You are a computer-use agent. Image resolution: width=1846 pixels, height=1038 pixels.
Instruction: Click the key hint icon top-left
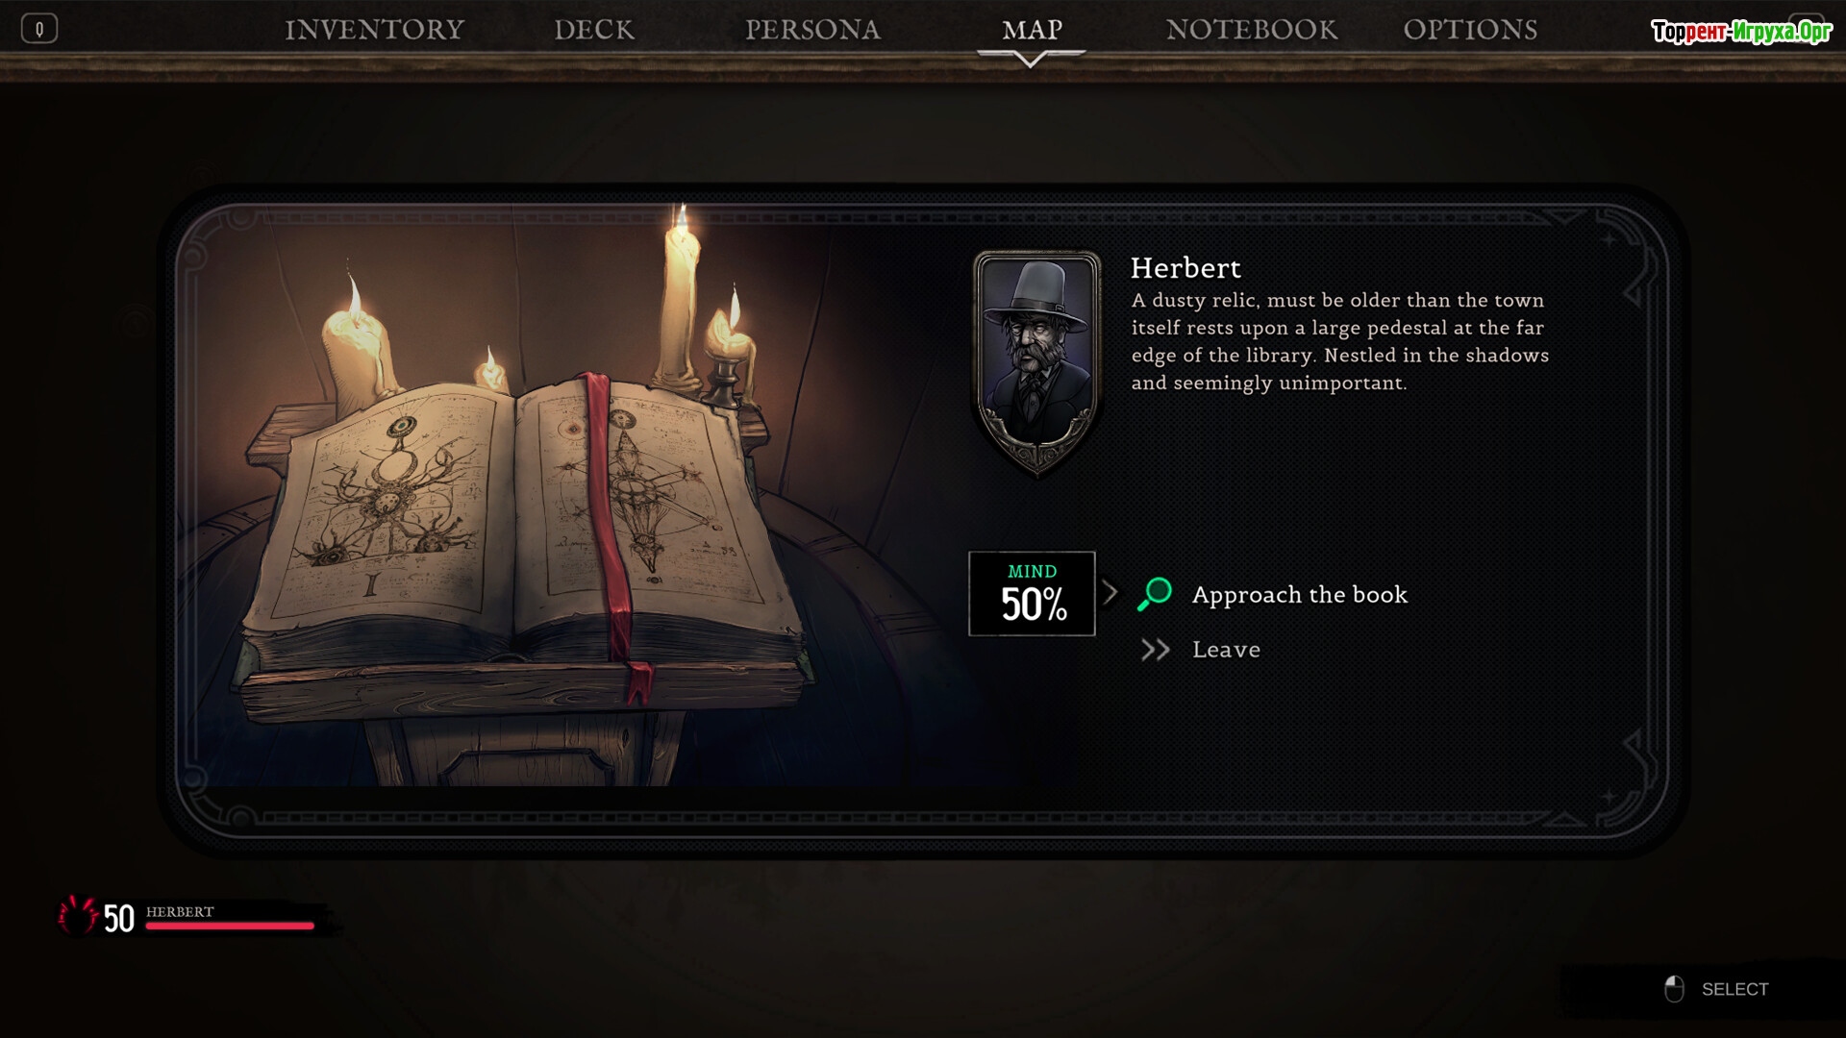coord(39,29)
